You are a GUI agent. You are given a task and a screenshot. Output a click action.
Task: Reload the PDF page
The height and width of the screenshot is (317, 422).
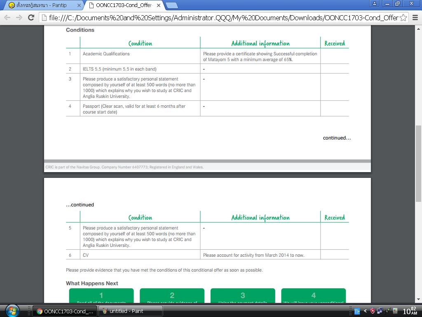[31, 18]
